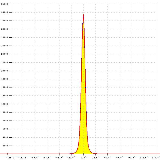The image size is (160, 160).
Task: Click the 2000 y-axis label
Action: 5,146
